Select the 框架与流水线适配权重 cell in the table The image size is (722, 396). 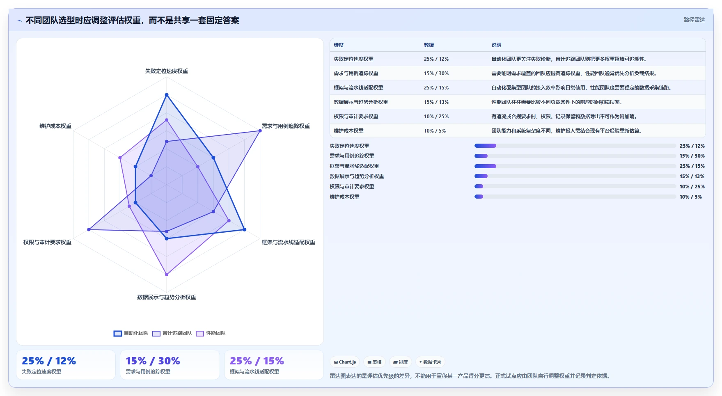[x=358, y=88]
